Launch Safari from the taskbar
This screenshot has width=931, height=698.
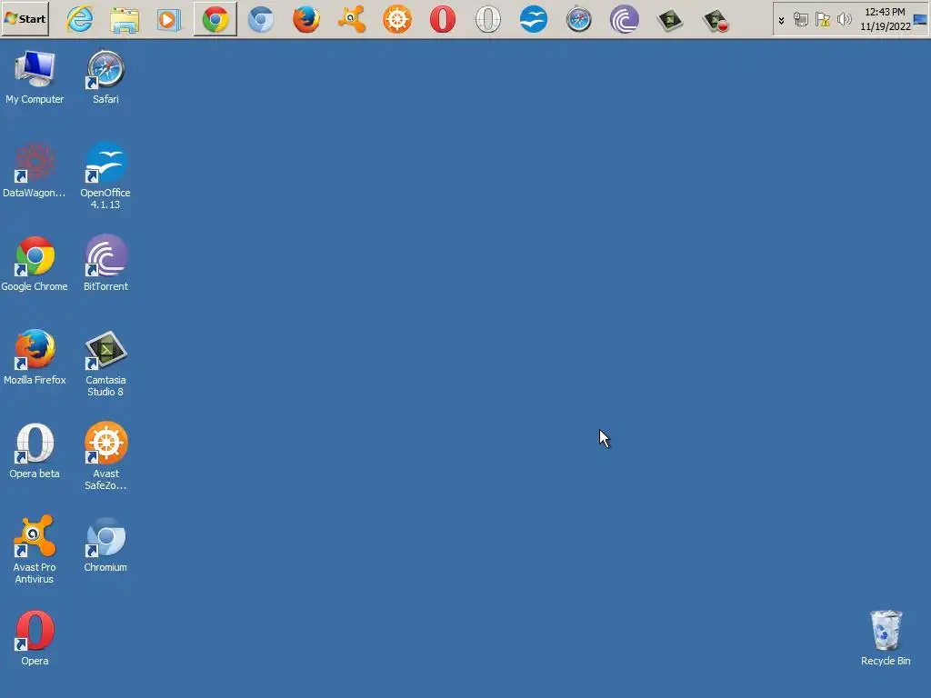578,20
